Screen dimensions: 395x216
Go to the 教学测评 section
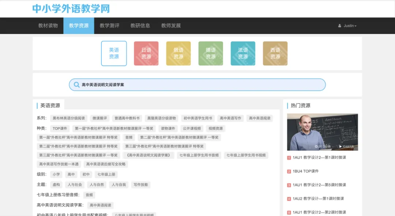(109, 26)
